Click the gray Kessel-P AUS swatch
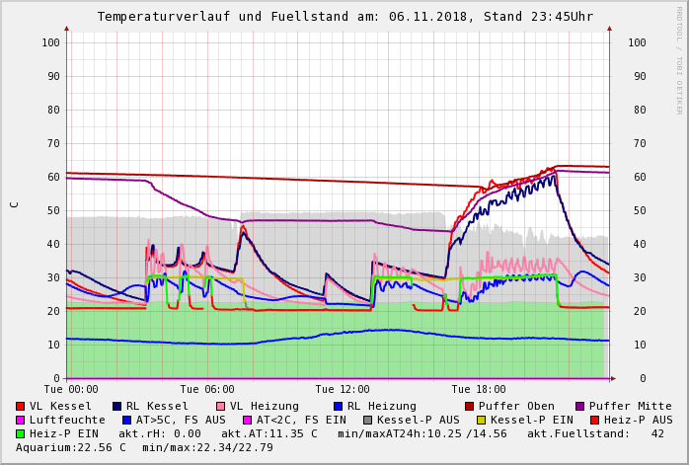 [368, 421]
